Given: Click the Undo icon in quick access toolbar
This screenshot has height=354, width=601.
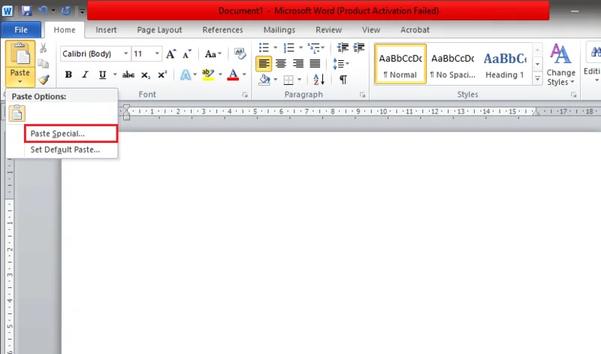Looking at the screenshot, I should coord(43,11).
